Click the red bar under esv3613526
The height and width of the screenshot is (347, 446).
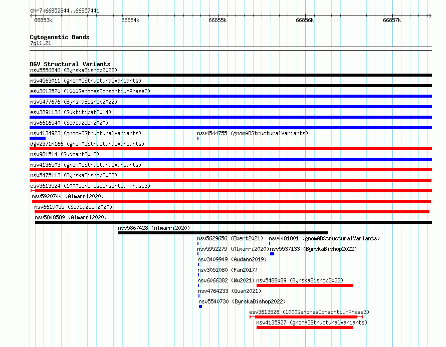coord(306,317)
